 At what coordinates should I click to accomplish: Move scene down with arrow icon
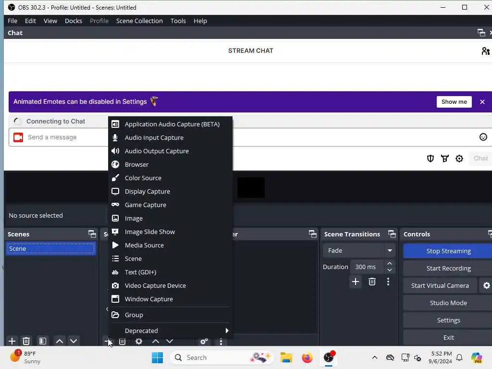click(74, 341)
